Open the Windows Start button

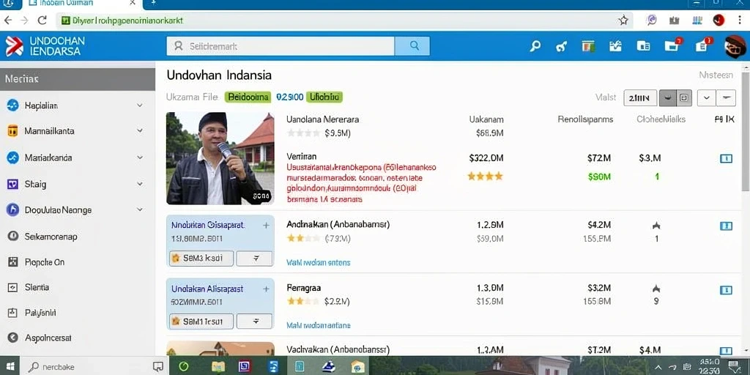pyautogui.click(x=10, y=366)
